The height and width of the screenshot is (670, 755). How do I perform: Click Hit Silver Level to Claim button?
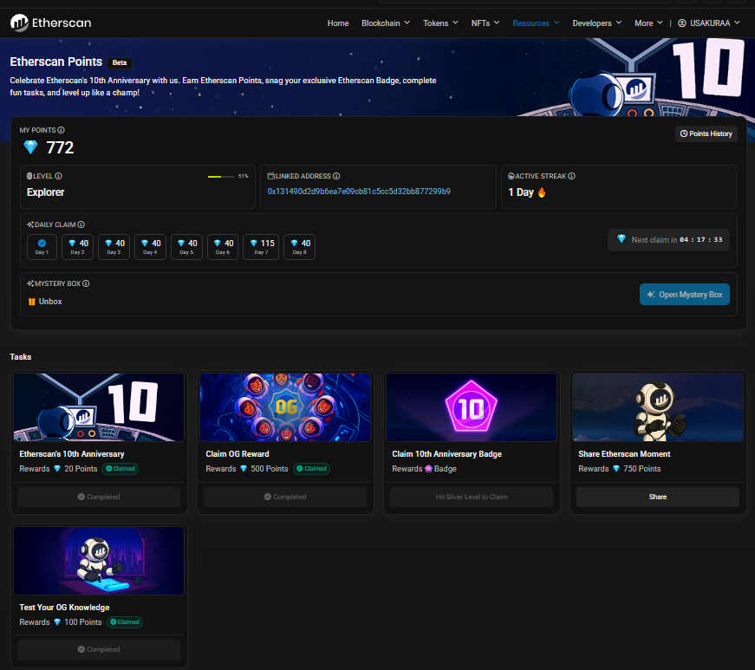coord(472,497)
